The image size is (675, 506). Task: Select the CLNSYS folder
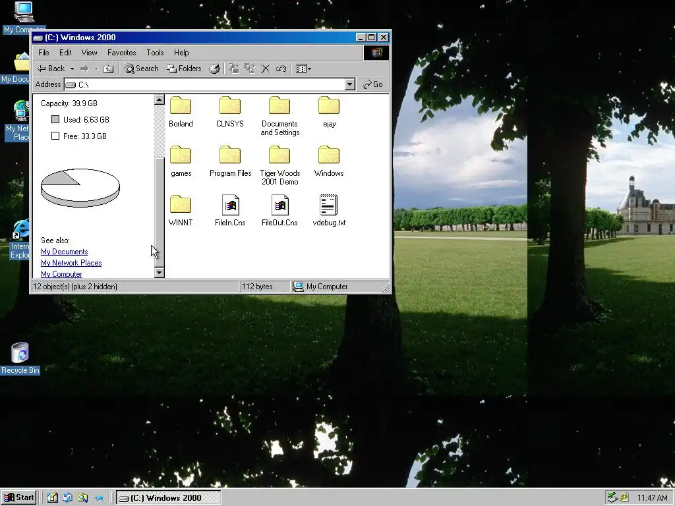point(230,112)
